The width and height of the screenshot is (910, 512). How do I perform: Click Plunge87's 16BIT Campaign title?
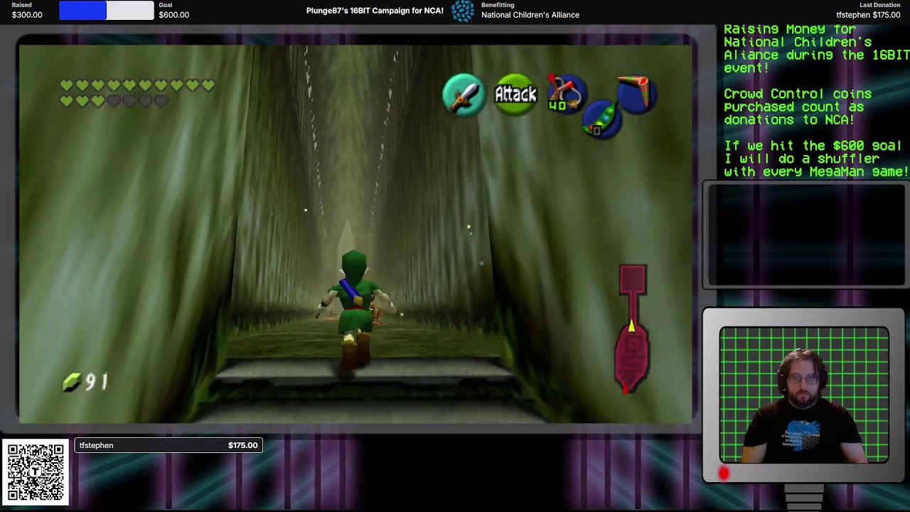pos(375,11)
